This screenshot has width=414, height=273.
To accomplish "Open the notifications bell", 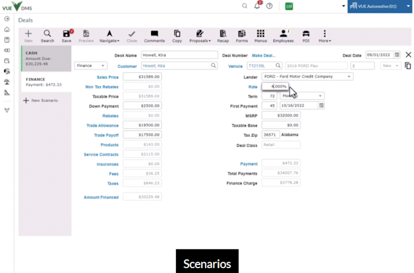I will click(257, 6).
